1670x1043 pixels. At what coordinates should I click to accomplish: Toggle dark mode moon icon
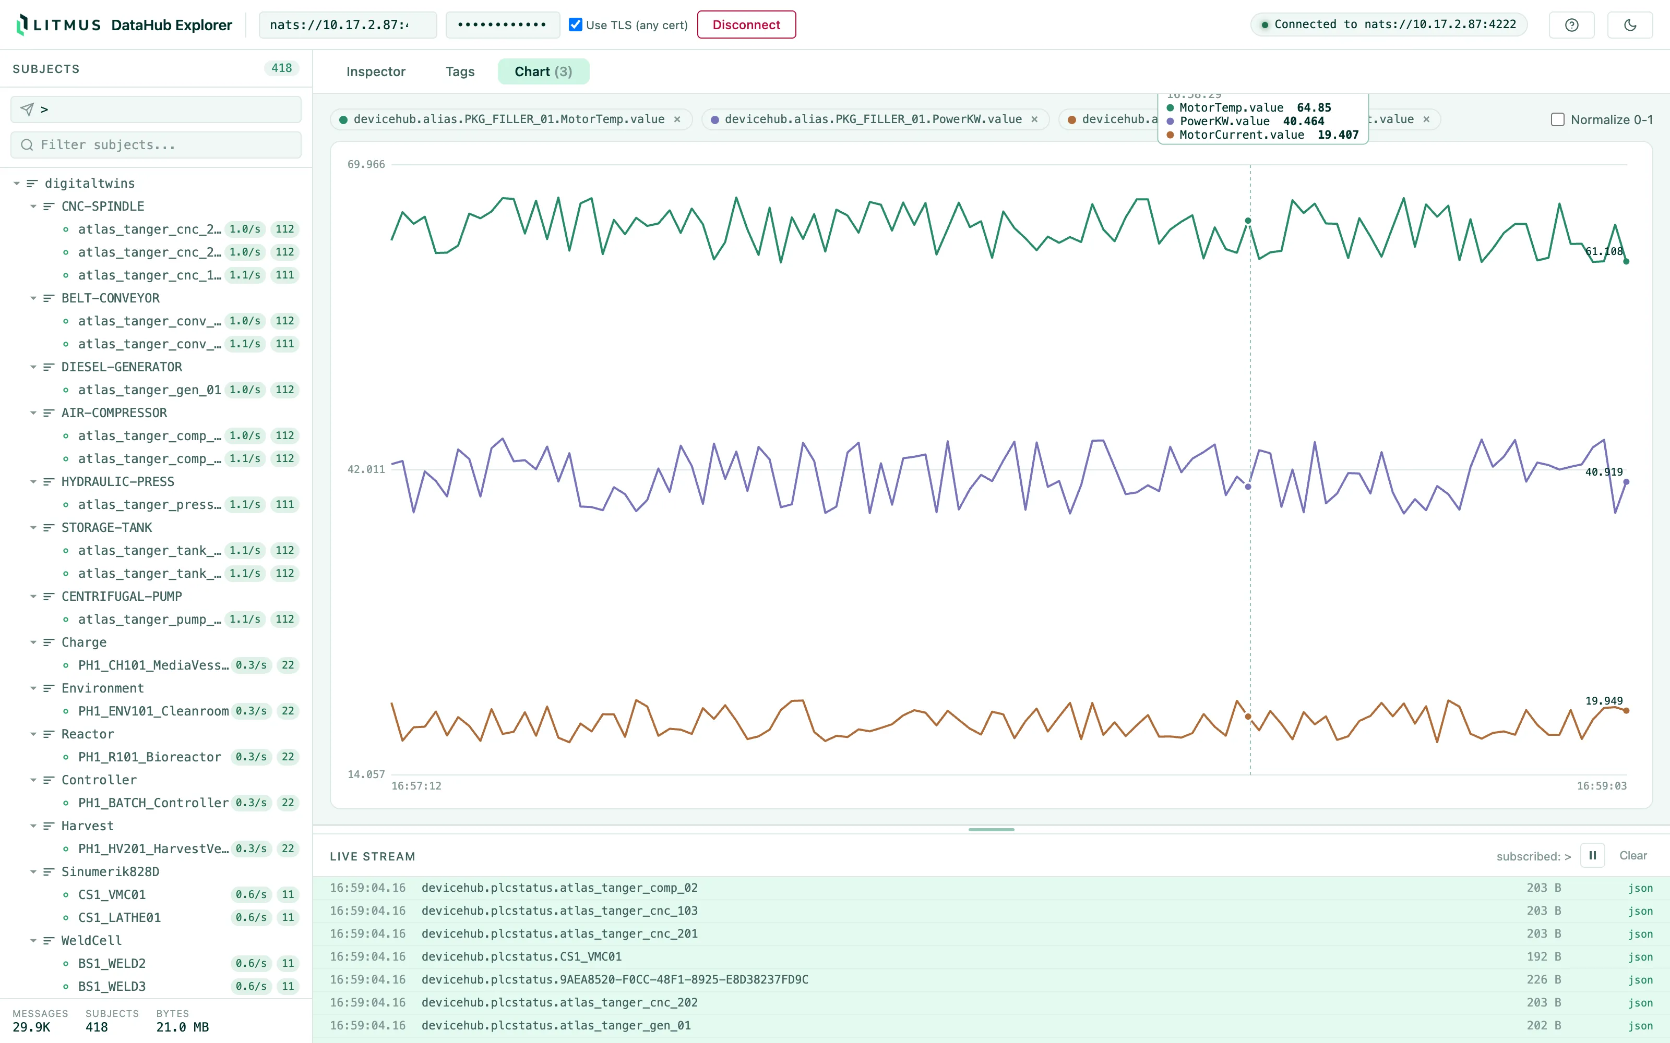point(1630,25)
